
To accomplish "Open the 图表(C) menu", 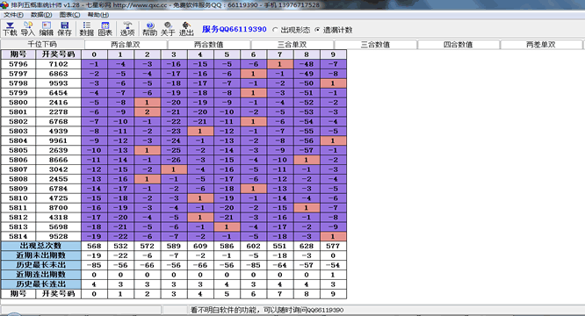I will pyautogui.click(x=69, y=15).
